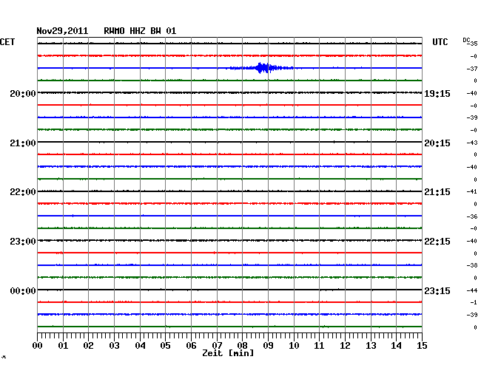Click the 01 minute axis tick label

tap(63, 346)
